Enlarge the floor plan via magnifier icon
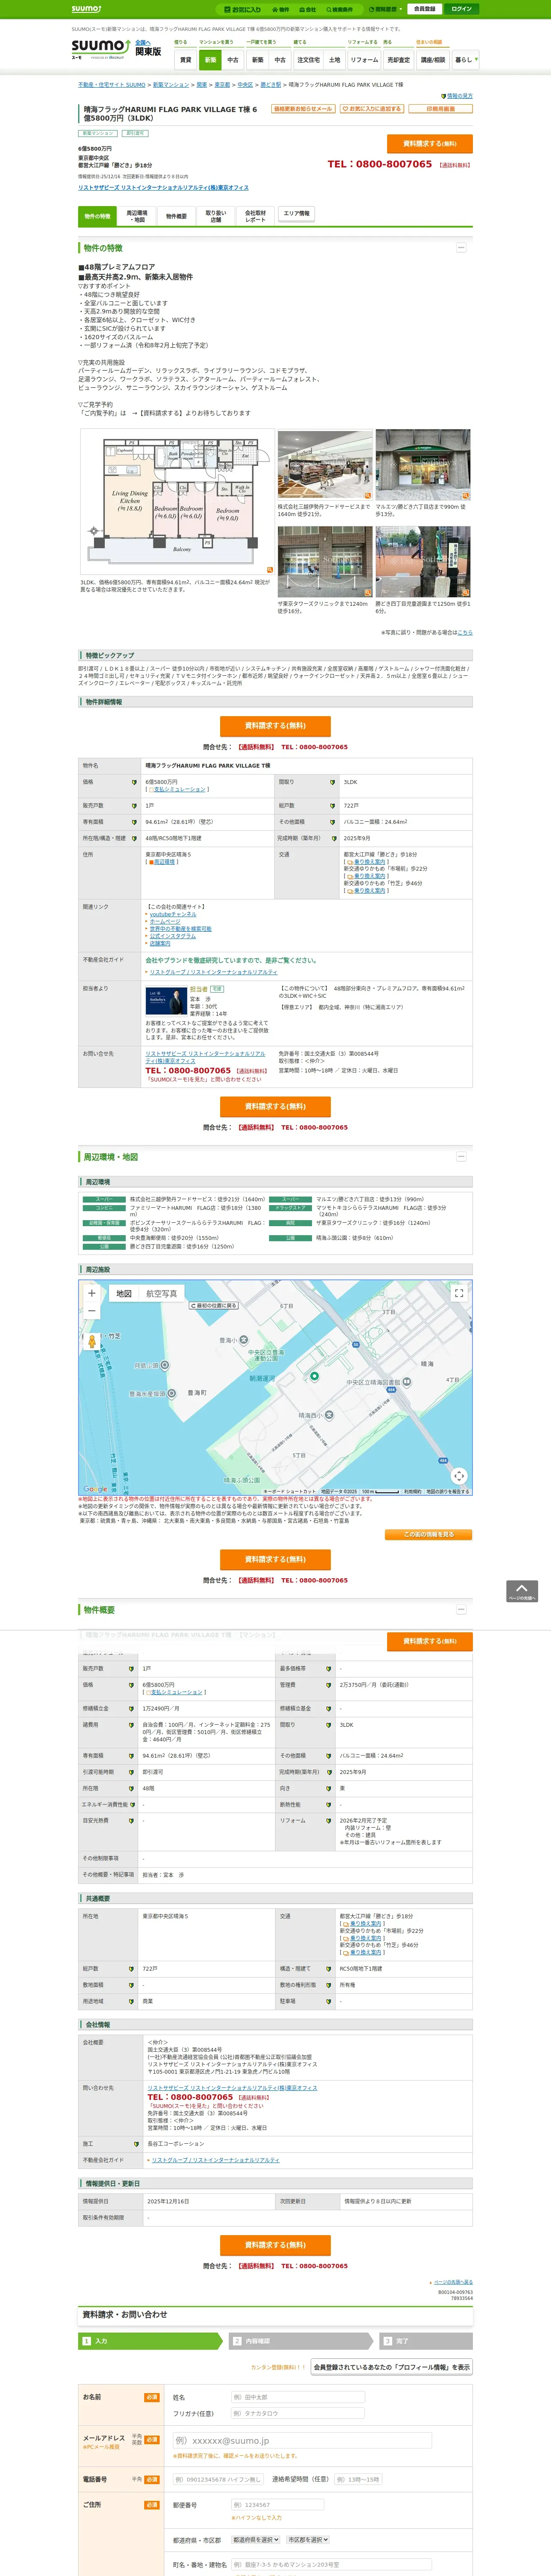The image size is (551, 2576). coord(269,570)
